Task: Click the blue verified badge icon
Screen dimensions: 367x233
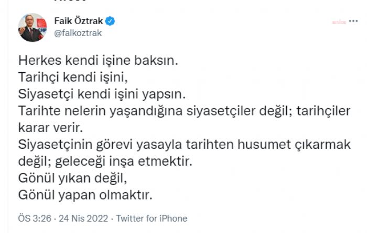Action: (110, 21)
